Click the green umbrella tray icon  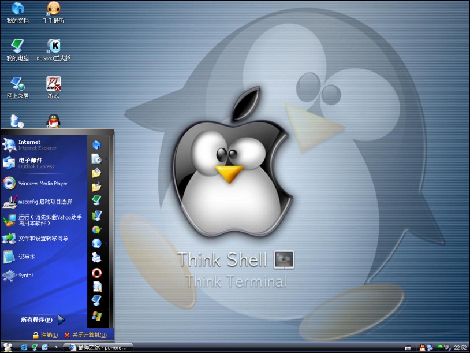pos(439,348)
